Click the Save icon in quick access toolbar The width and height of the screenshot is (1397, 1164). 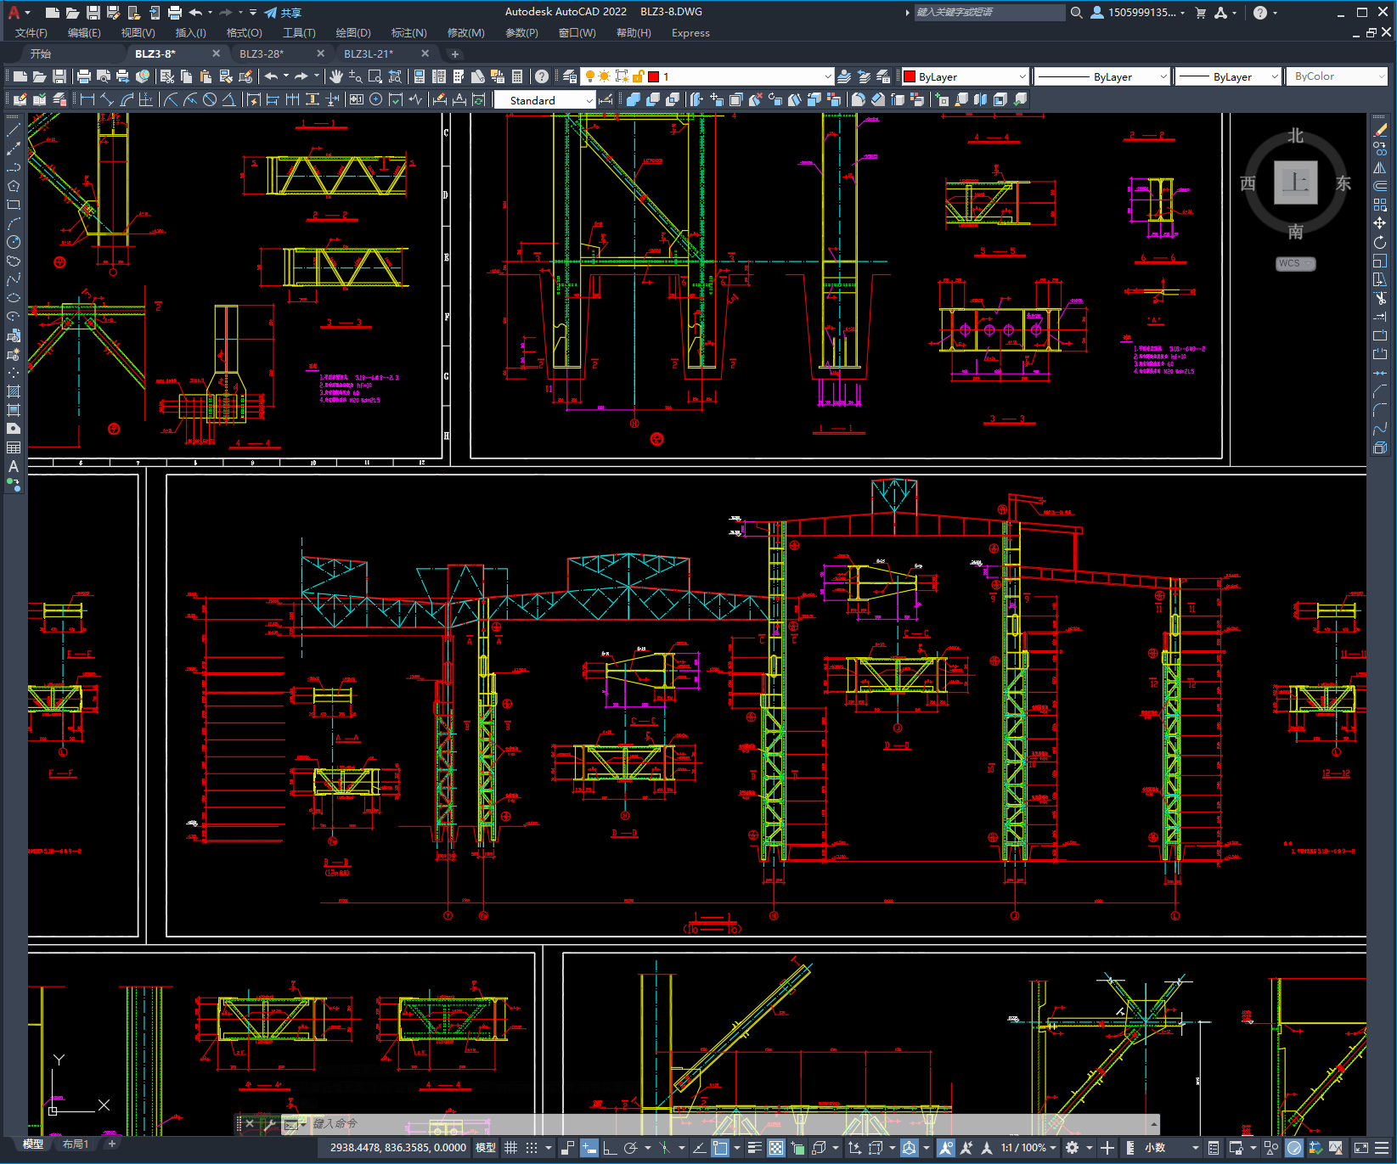(x=93, y=13)
